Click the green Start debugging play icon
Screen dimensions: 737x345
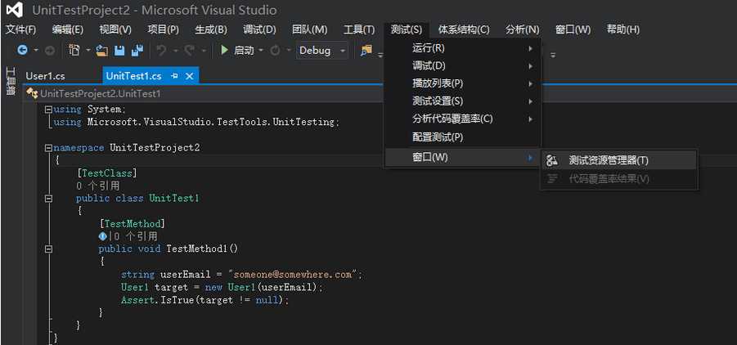pyautogui.click(x=224, y=50)
